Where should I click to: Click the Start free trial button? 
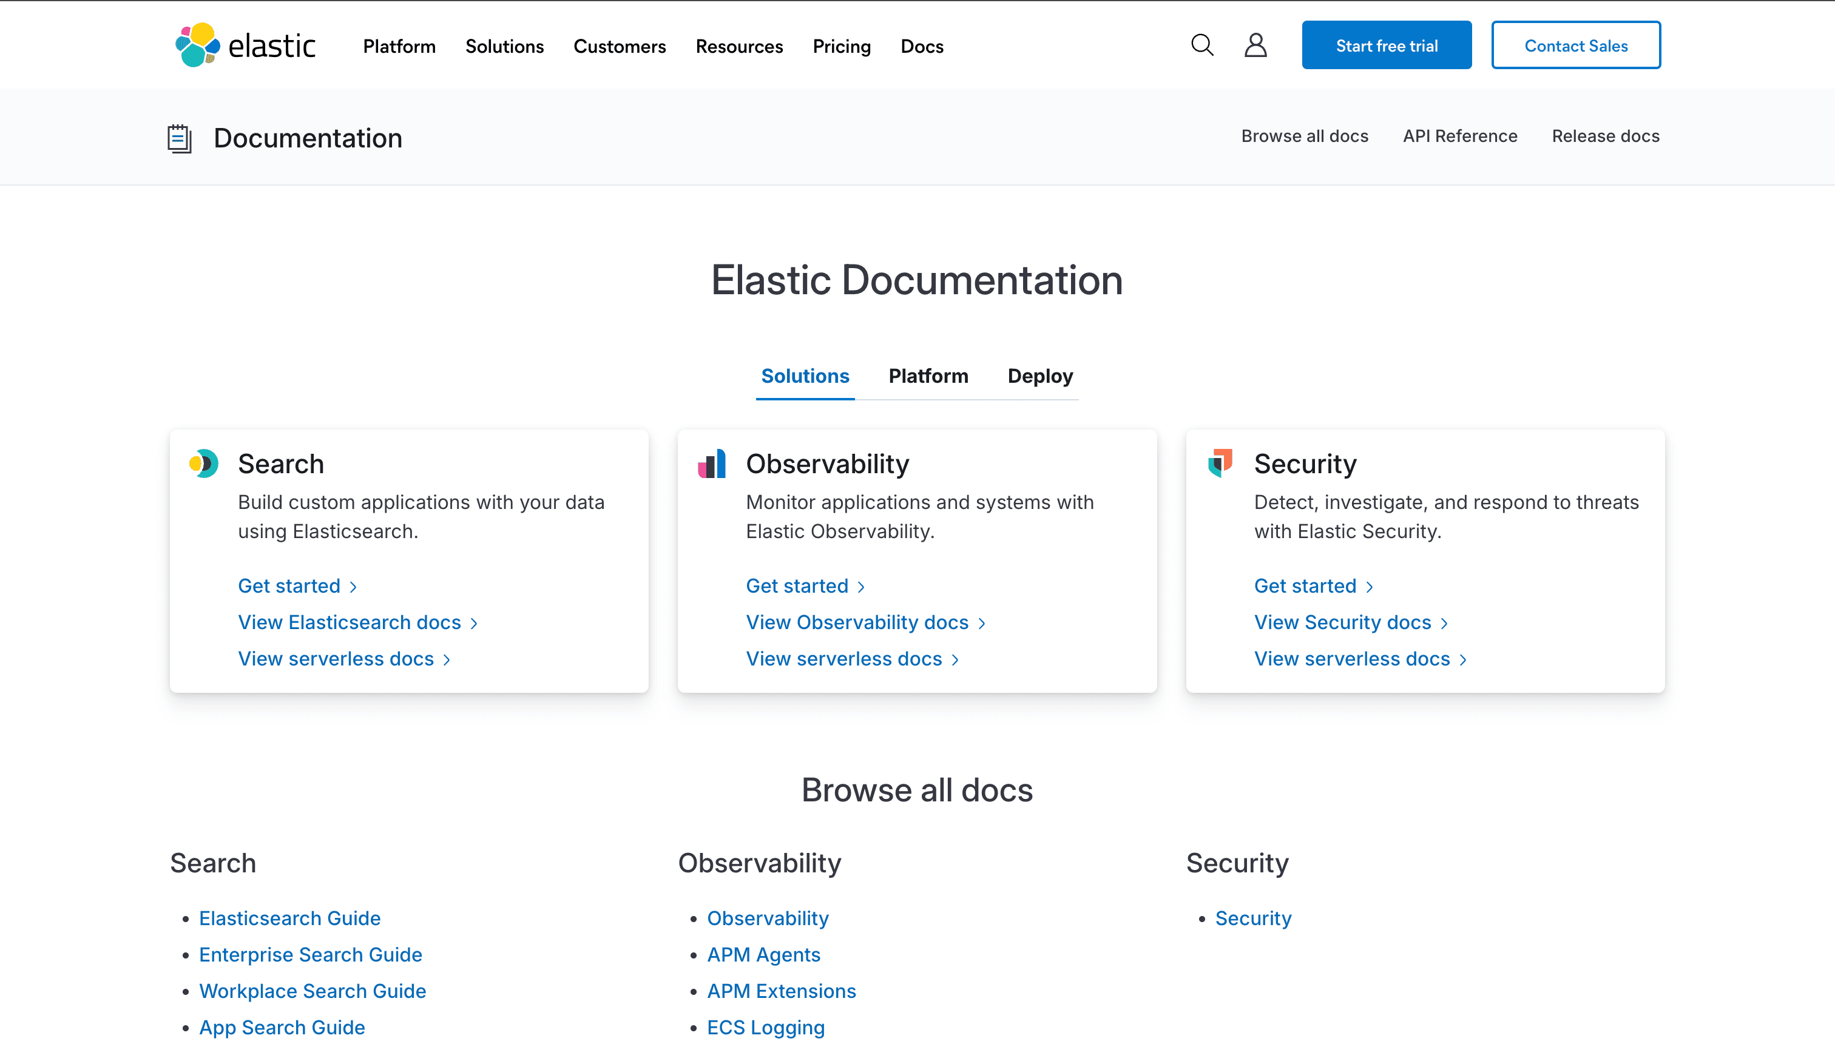click(x=1387, y=45)
